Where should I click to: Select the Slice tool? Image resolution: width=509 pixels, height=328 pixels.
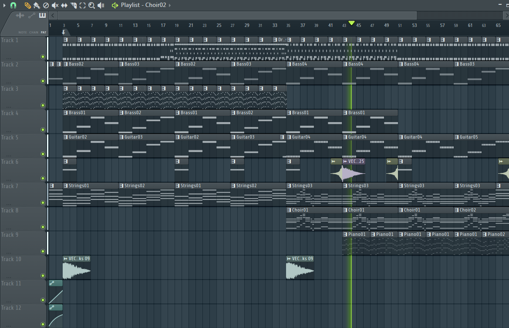[x=73, y=5]
